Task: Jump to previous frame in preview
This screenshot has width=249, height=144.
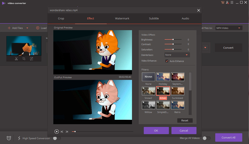Action: pos(62,132)
